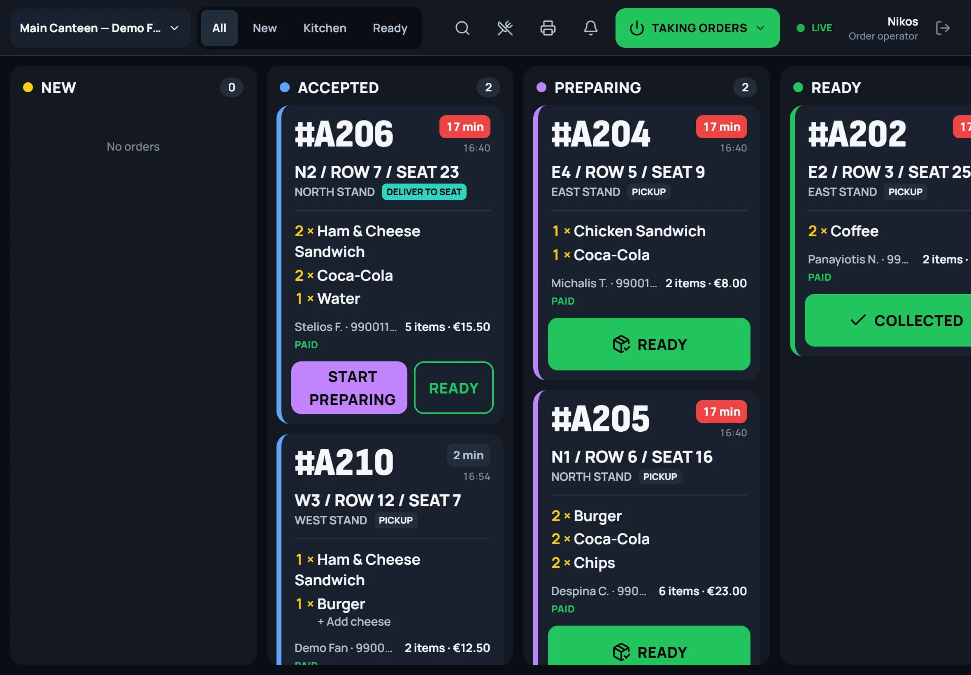Click the Preparing column count badge

(745, 88)
